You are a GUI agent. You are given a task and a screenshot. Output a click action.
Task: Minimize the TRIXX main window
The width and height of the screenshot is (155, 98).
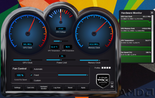pyautogui.click(x=112, y=83)
